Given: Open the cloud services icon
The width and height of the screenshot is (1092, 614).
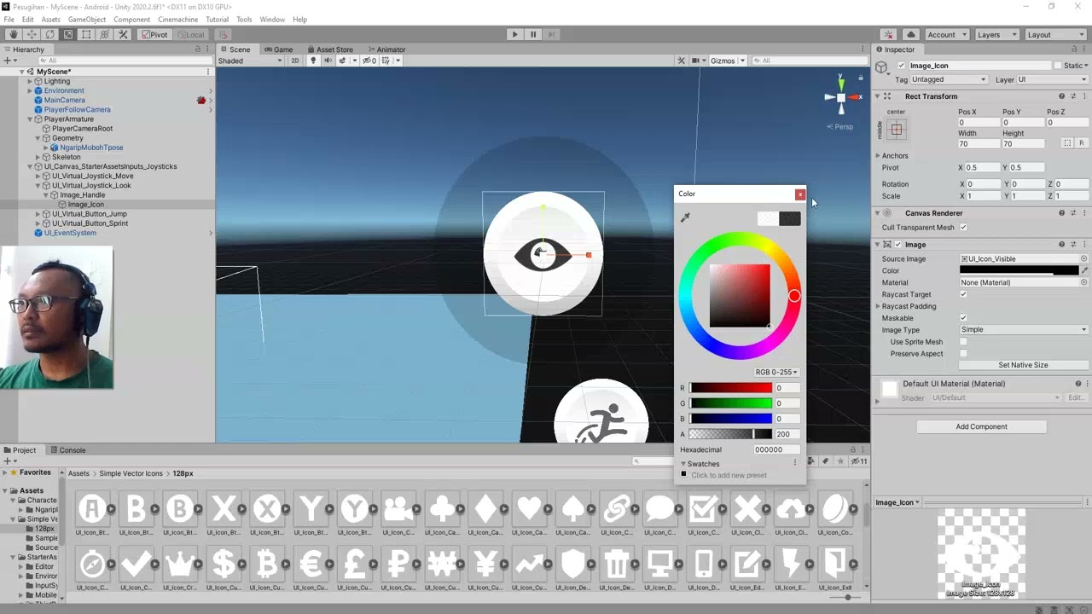Looking at the screenshot, I should (911, 35).
